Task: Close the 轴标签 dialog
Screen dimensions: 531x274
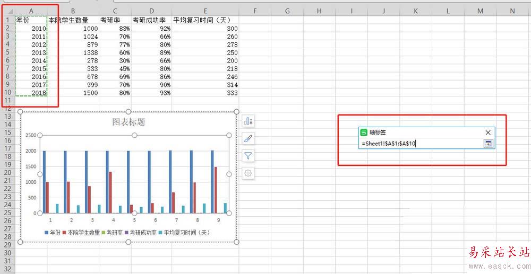Action: pos(488,132)
